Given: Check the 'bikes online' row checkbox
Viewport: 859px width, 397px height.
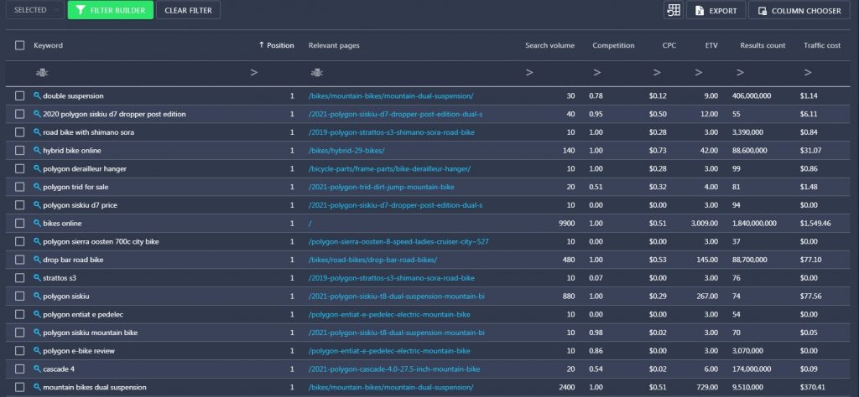Looking at the screenshot, I should pos(20,223).
